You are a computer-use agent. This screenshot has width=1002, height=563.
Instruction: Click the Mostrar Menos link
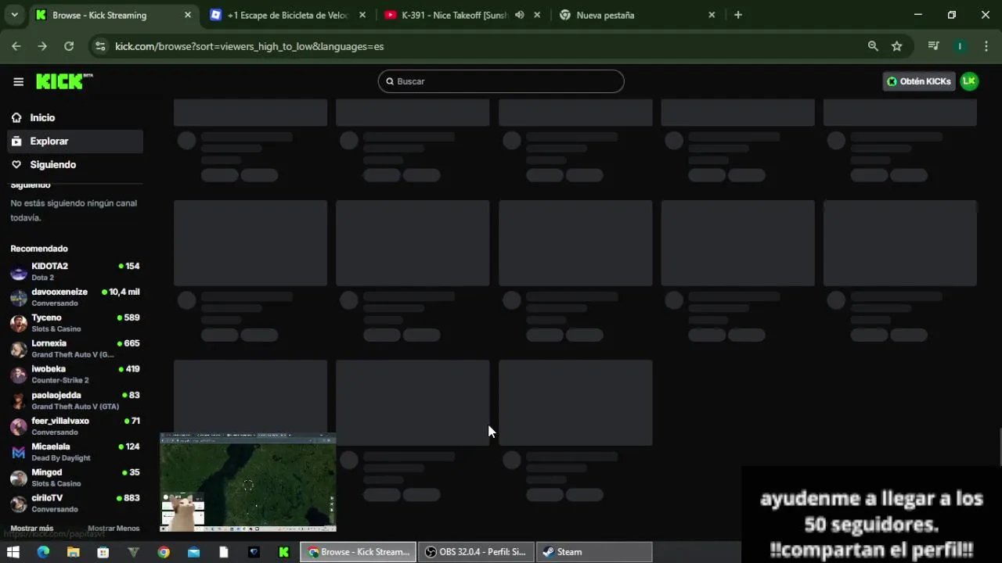click(114, 529)
